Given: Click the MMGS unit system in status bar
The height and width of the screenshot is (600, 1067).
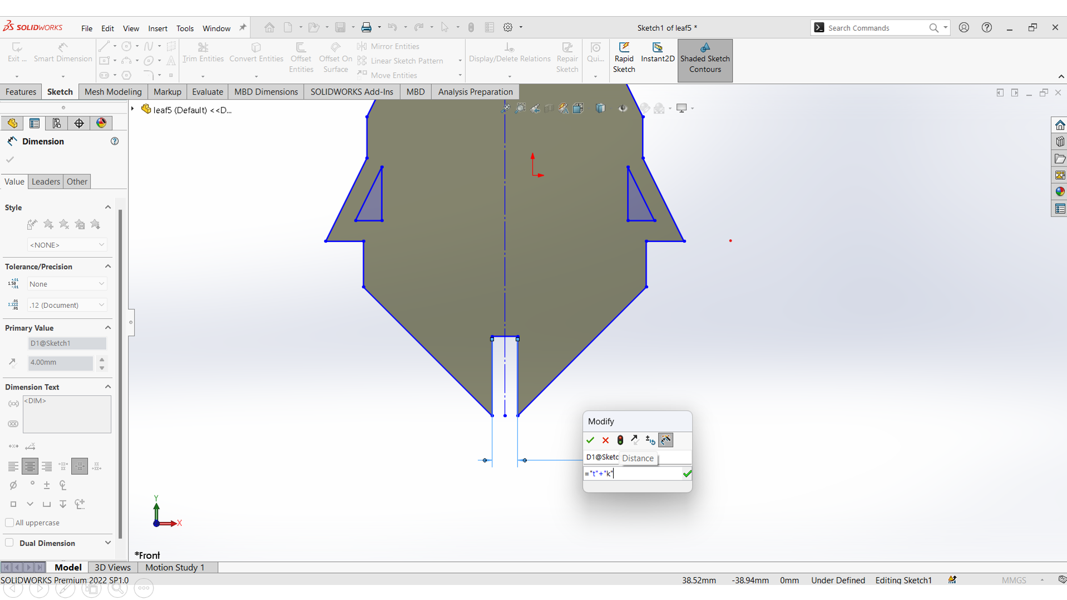Looking at the screenshot, I should point(1014,580).
